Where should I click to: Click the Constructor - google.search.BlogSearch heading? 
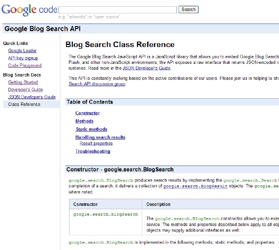120,169
